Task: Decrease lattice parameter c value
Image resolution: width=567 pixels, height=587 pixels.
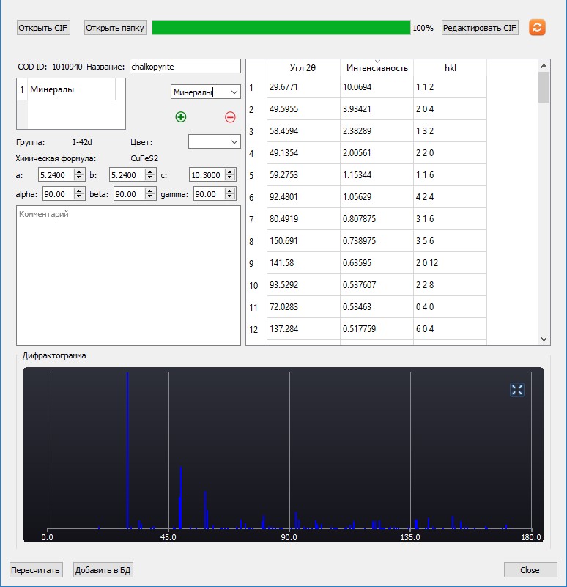Action: tap(230, 178)
